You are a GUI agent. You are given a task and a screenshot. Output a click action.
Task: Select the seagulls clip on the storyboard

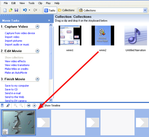pos(19,122)
